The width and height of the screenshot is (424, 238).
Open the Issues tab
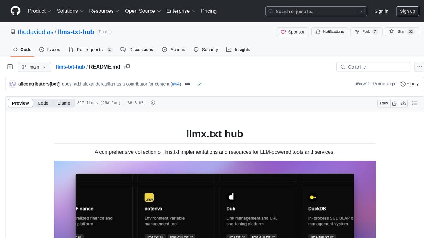[50, 50]
